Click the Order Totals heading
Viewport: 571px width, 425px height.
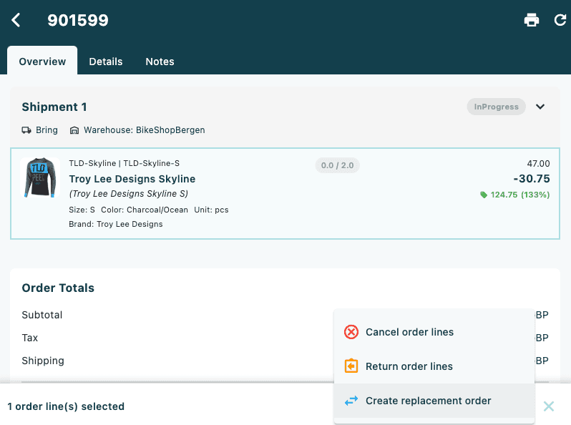(x=58, y=288)
